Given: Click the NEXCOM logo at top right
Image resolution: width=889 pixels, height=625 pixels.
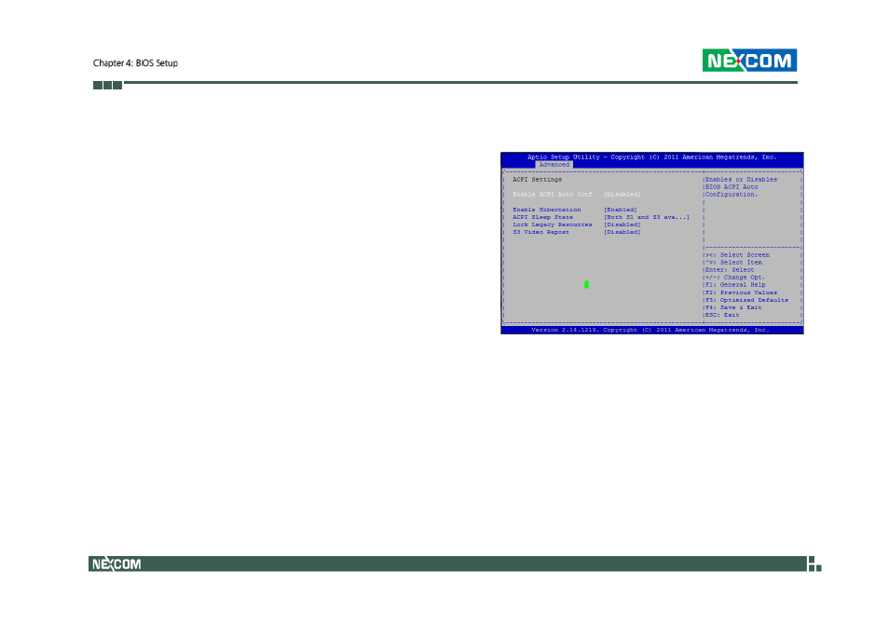Looking at the screenshot, I should (x=749, y=61).
